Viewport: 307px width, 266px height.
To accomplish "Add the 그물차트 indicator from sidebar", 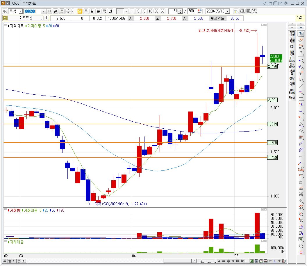I will (292, 40).
